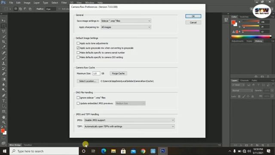Open Layers panel options menu
This screenshot has width=275, height=155.
point(273,81)
